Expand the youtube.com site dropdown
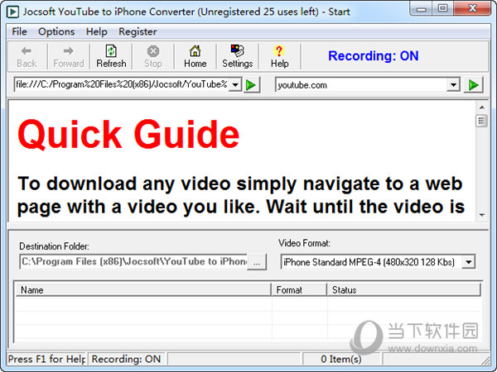Screen dimensions: 497x372 pos(453,85)
